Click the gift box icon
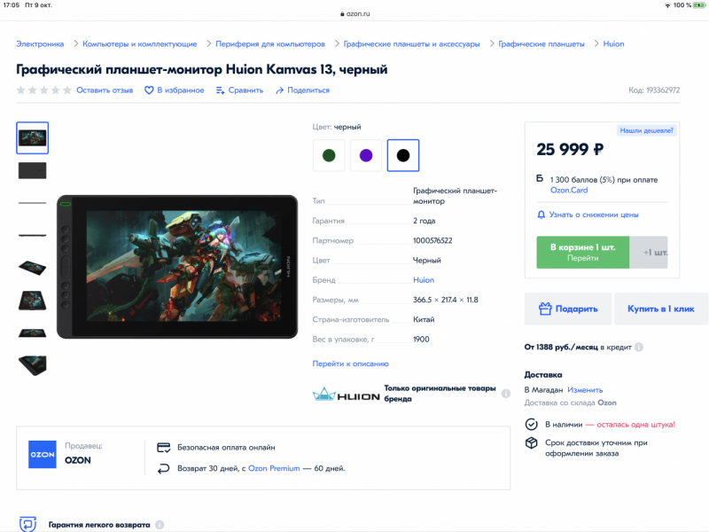This screenshot has width=709, height=532. [x=545, y=309]
